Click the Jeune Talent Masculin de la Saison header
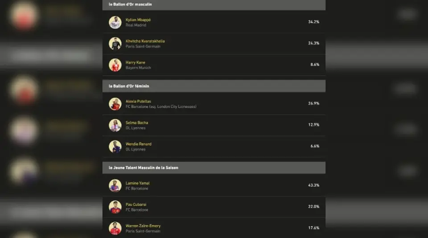428x238 pixels. 214,168
